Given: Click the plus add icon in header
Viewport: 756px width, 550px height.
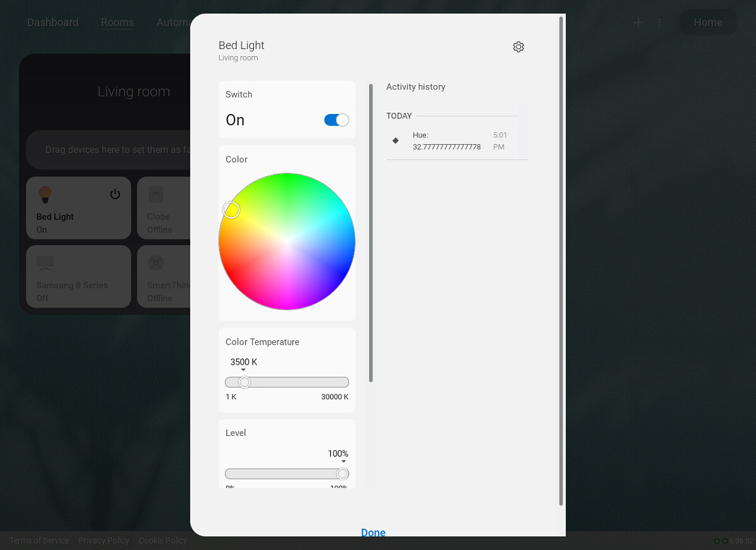Looking at the screenshot, I should tap(638, 22).
